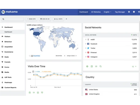Open the info icon in top bar
The width and height of the screenshot is (140, 105).
[134, 12]
